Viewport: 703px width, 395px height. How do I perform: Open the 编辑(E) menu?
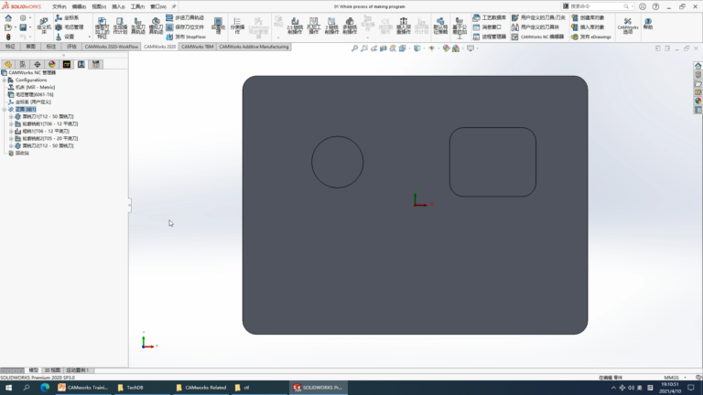(79, 6)
